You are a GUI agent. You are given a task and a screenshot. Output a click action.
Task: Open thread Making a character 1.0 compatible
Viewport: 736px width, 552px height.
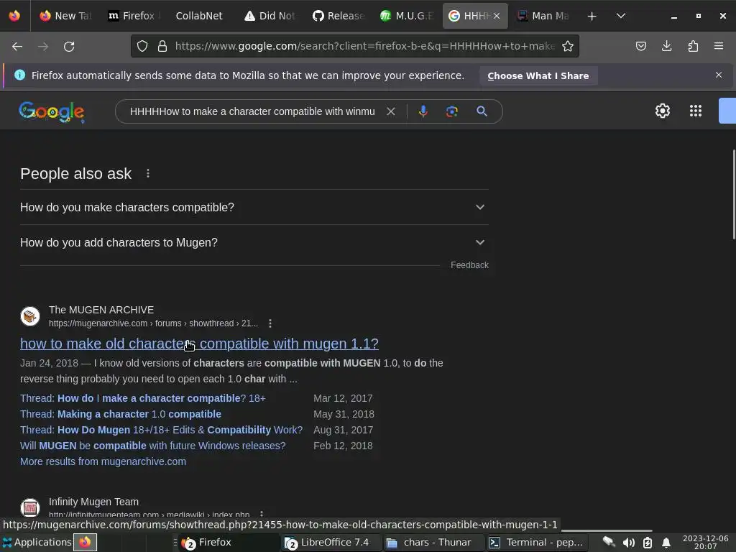pyautogui.click(x=121, y=414)
